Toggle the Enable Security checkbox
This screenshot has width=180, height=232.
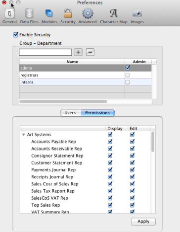coord(15,35)
